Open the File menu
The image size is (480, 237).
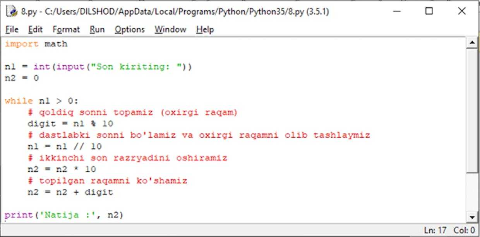(12, 29)
